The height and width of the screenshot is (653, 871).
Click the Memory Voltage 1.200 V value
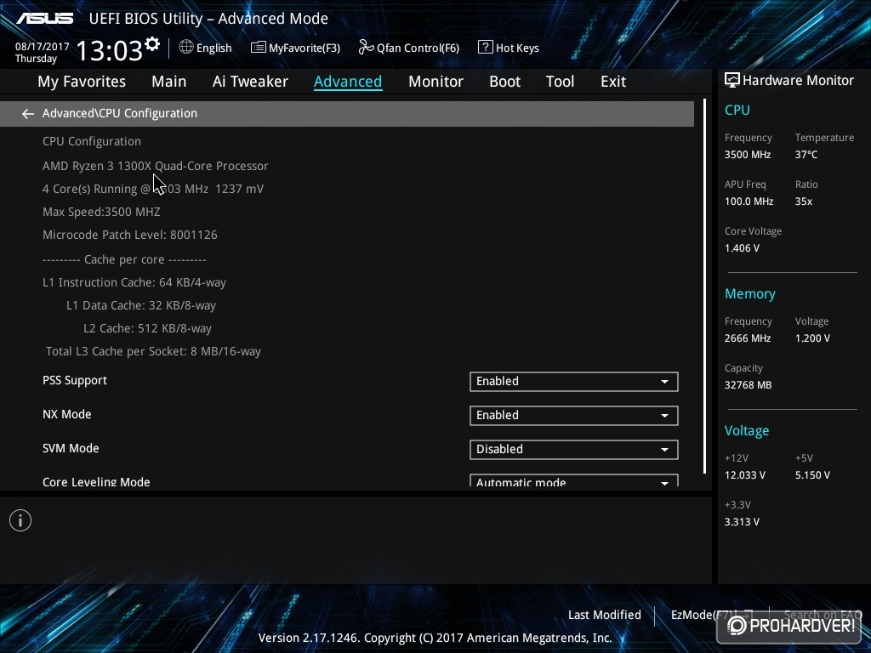coord(812,338)
